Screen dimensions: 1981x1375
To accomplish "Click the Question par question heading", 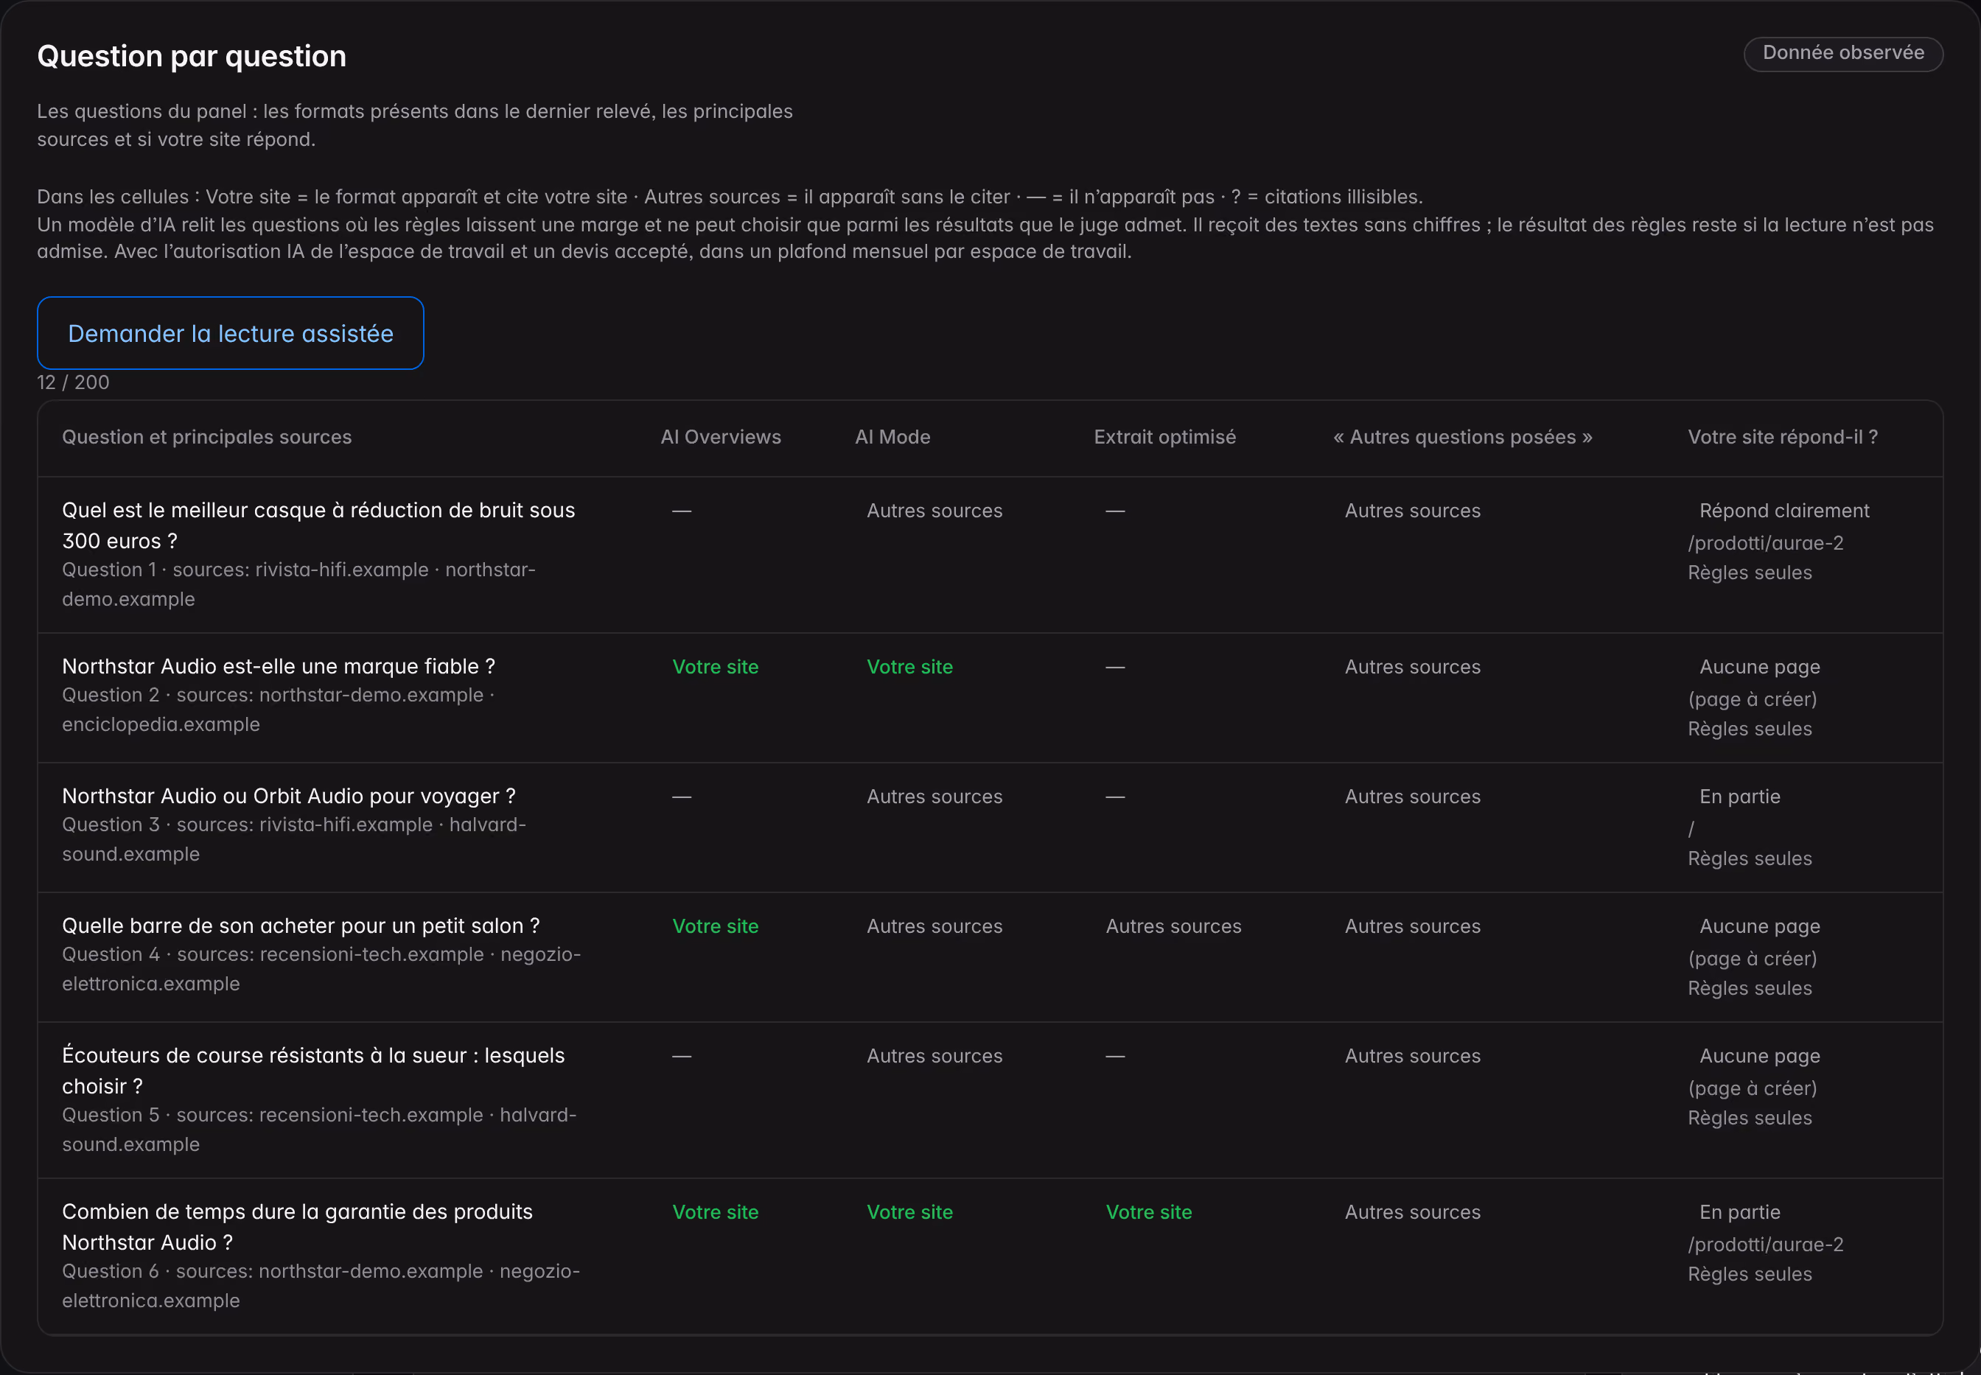I will click(x=192, y=56).
